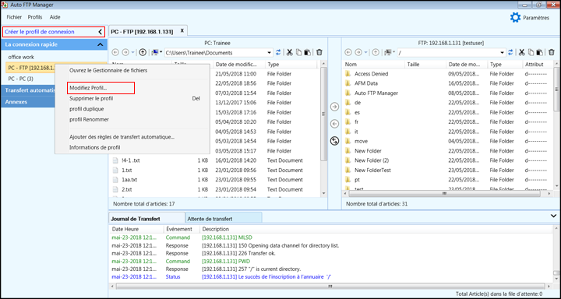Screen dimensions: 561x299
Task: Click the transfer-to-PC left arrow button
Action: click(x=334, y=124)
